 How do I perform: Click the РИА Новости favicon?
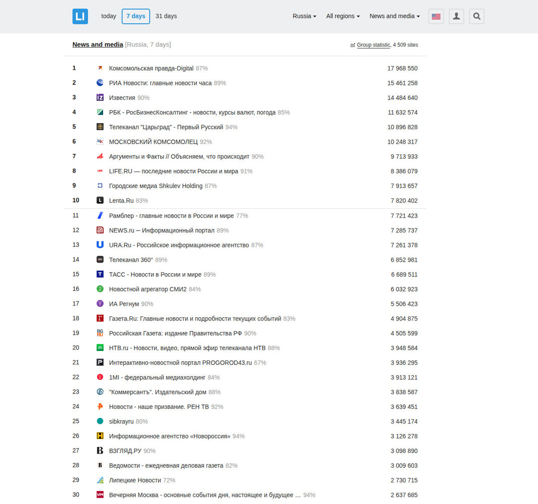pos(100,83)
